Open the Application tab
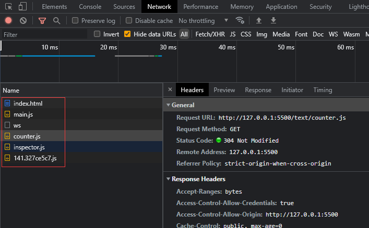 [281, 7]
